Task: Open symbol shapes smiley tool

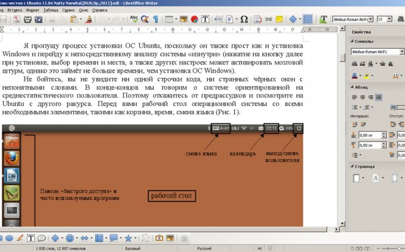Action: point(70,238)
